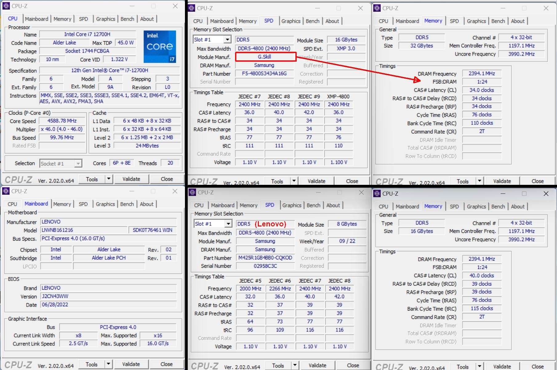The height and width of the screenshot is (370, 557).
Task: Switch to Mainboard tab in the Samsung SPD window
Action: [x=223, y=205]
